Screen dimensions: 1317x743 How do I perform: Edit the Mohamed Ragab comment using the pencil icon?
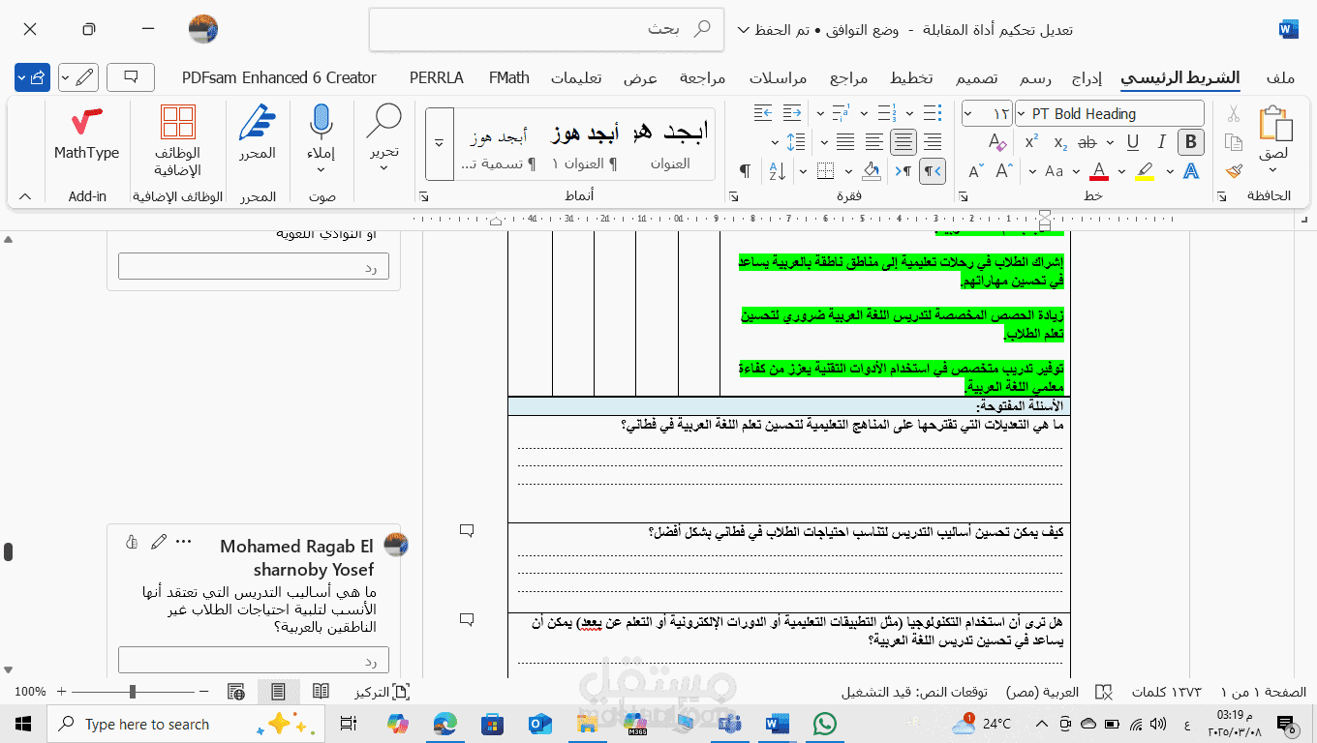pos(159,542)
